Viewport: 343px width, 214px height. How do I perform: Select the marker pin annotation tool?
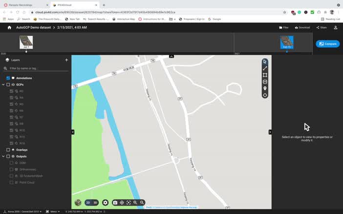pos(265,88)
